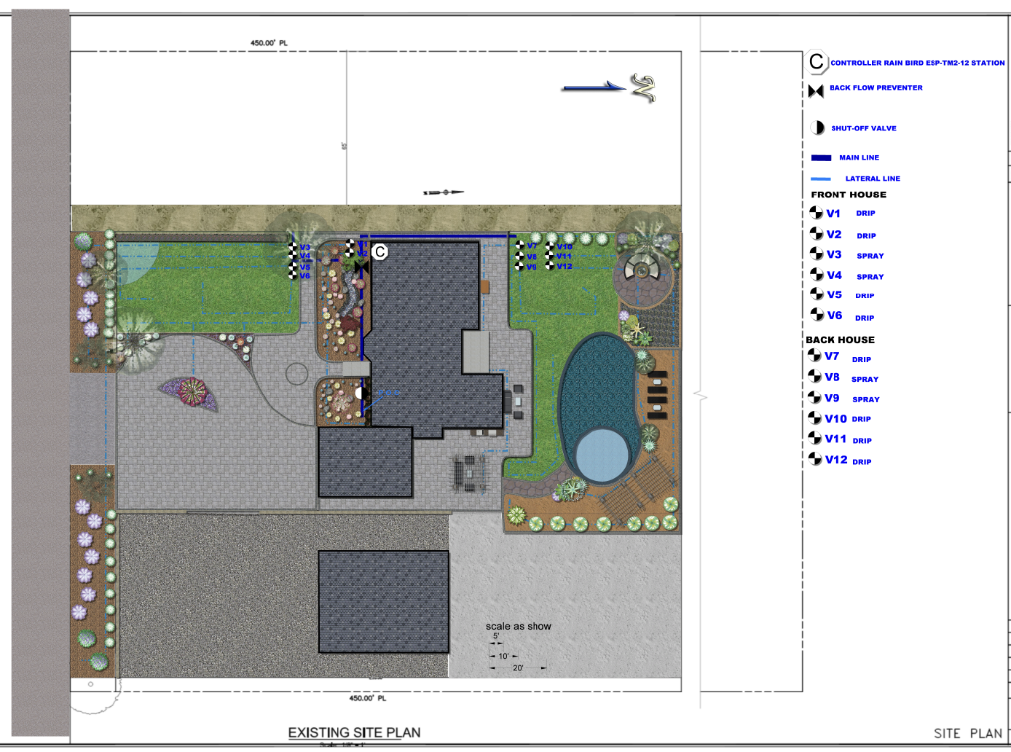Select the Controller Rain Bird legend icon
The width and height of the screenshot is (1011, 752).
coord(818,61)
